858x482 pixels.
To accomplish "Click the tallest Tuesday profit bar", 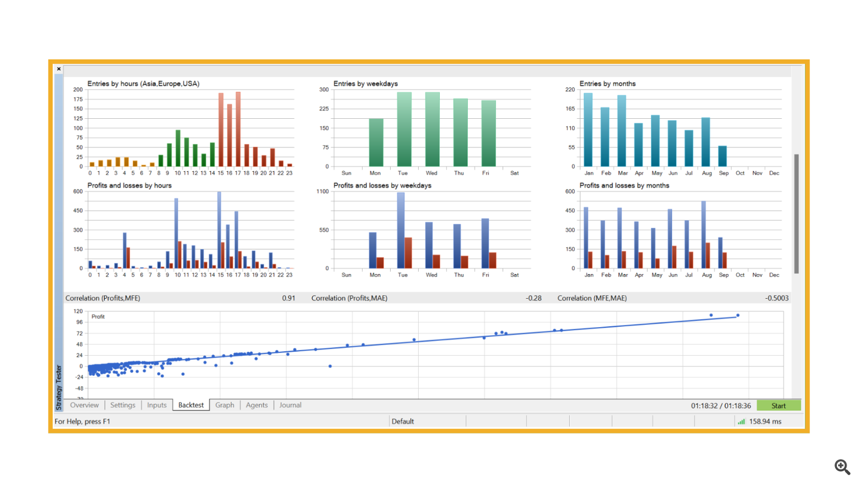I will tap(401, 230).
